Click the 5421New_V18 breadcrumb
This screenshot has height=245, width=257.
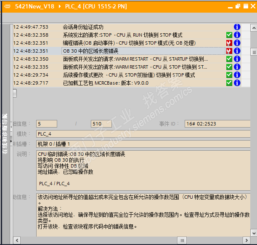tap(34, 7)
